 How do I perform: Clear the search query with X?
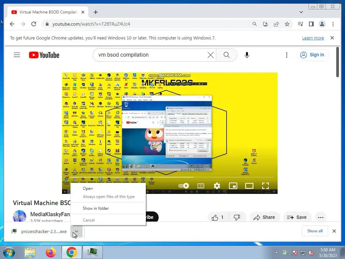(211, 55)
